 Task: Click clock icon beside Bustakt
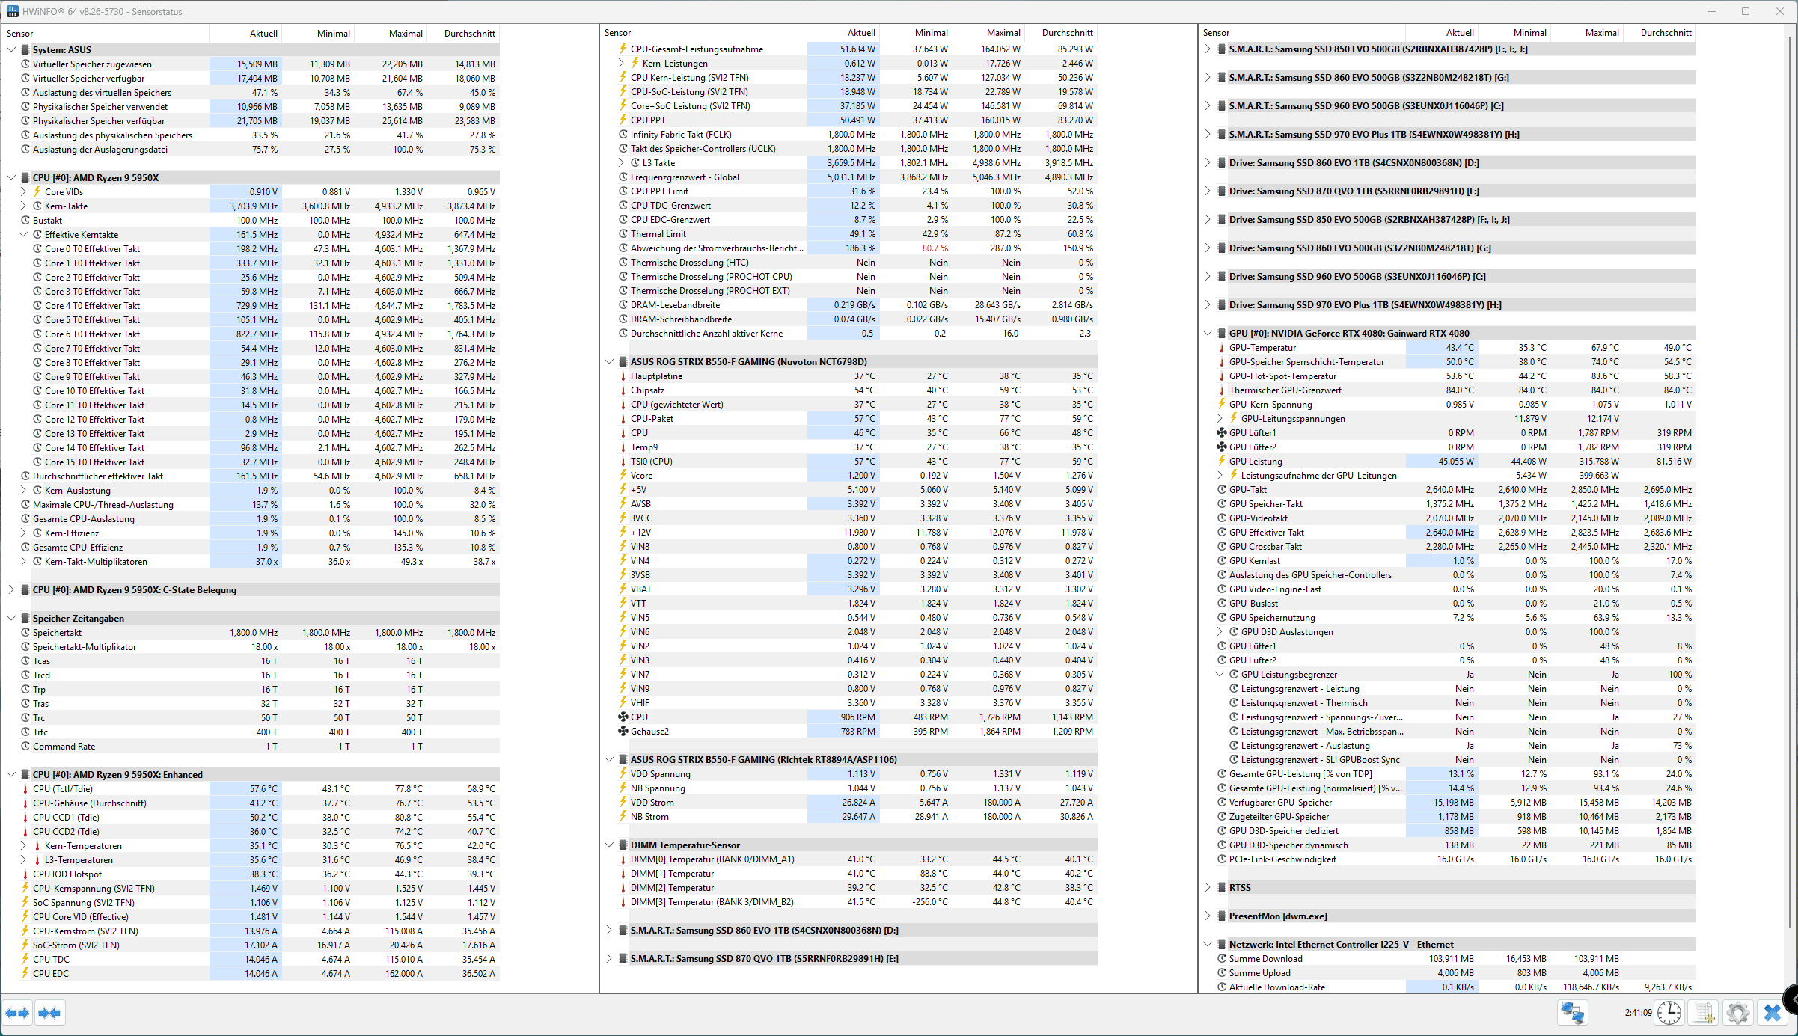(25, 220)
